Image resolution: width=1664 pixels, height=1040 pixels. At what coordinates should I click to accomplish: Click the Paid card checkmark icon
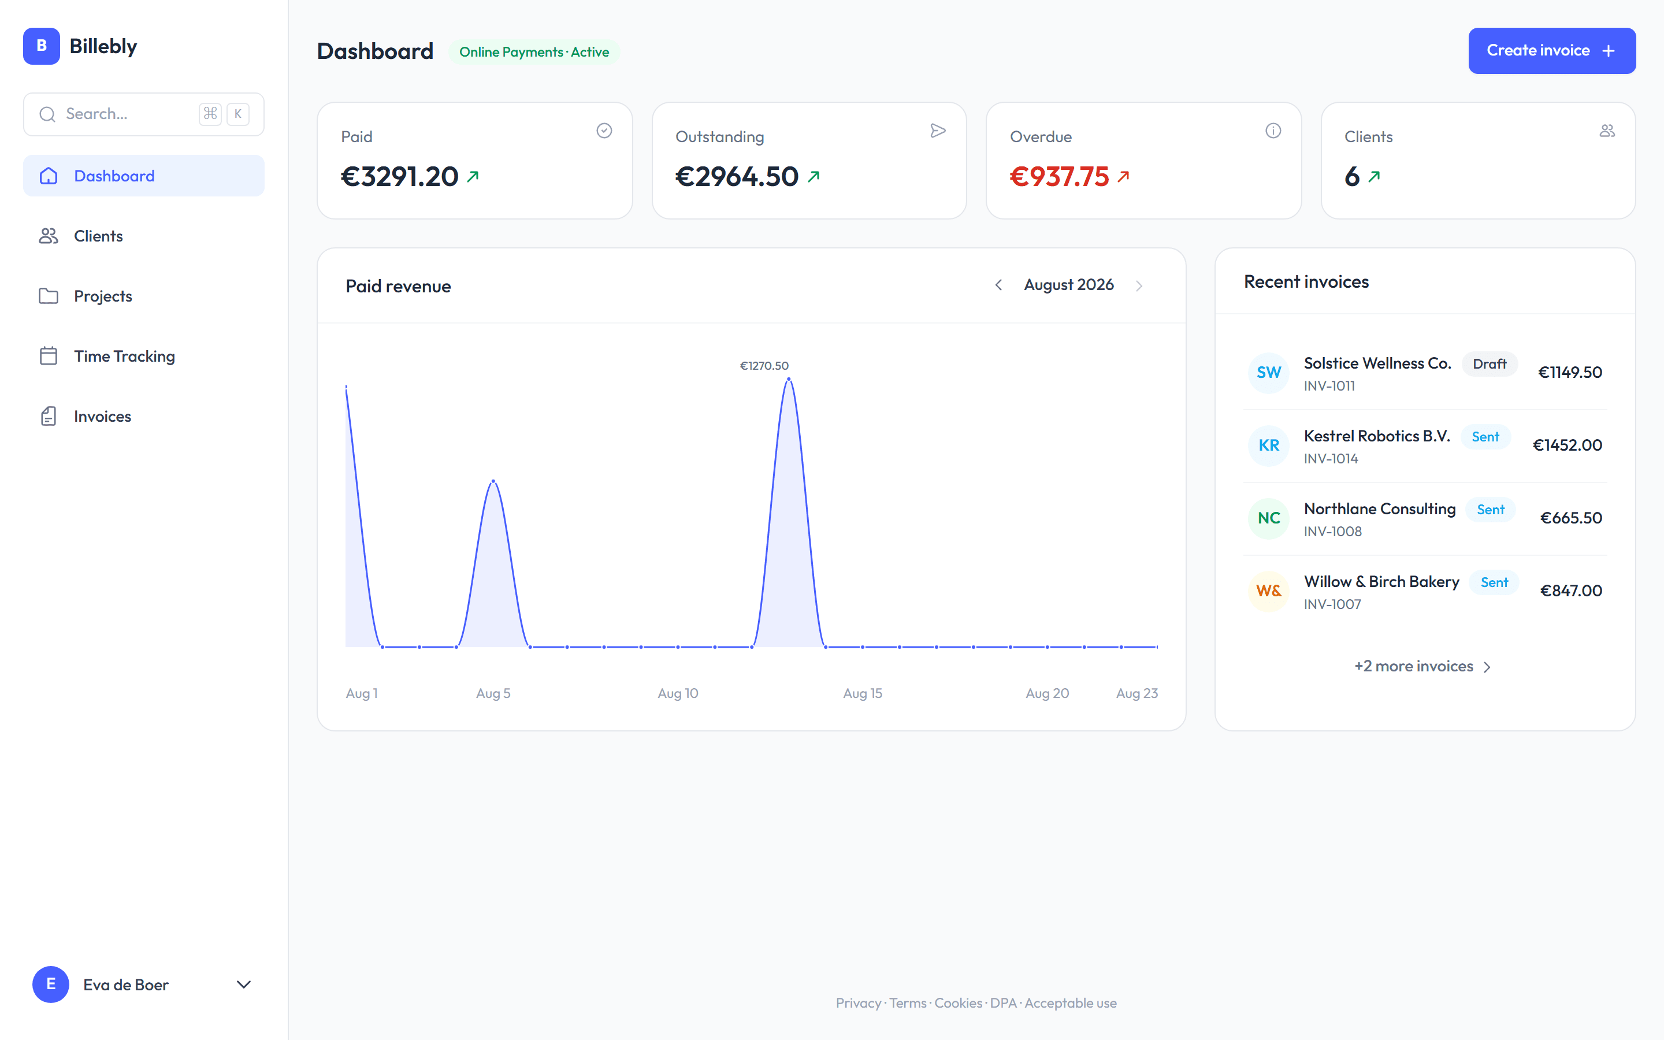tap(604, 131)
